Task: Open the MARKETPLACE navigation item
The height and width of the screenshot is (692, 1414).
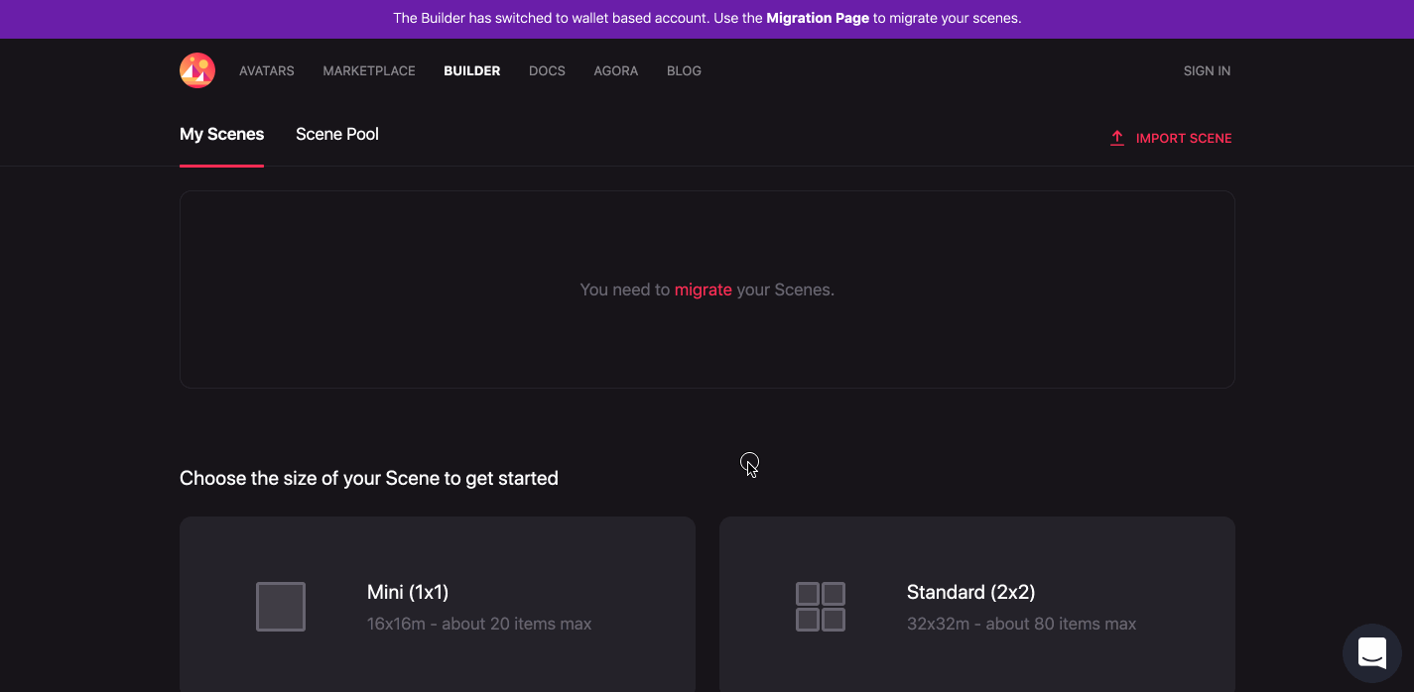Action: [x=368, y=70]
